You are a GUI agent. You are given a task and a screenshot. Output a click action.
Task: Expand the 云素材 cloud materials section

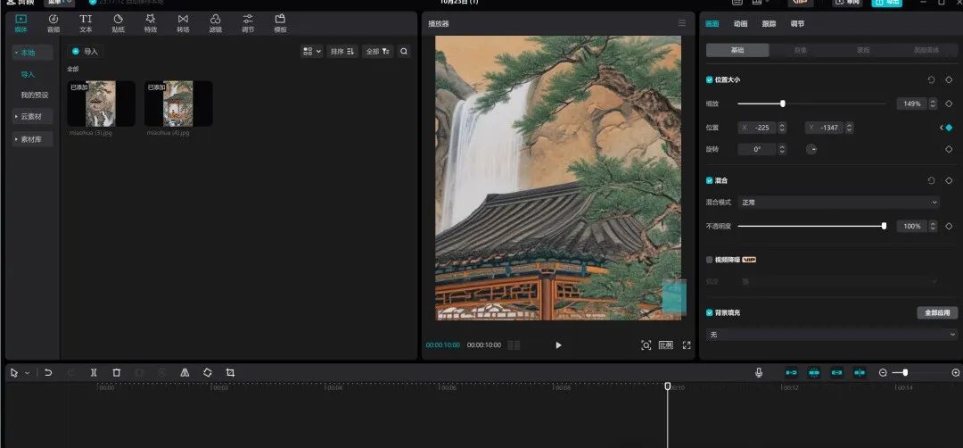(x=32, y=117)
